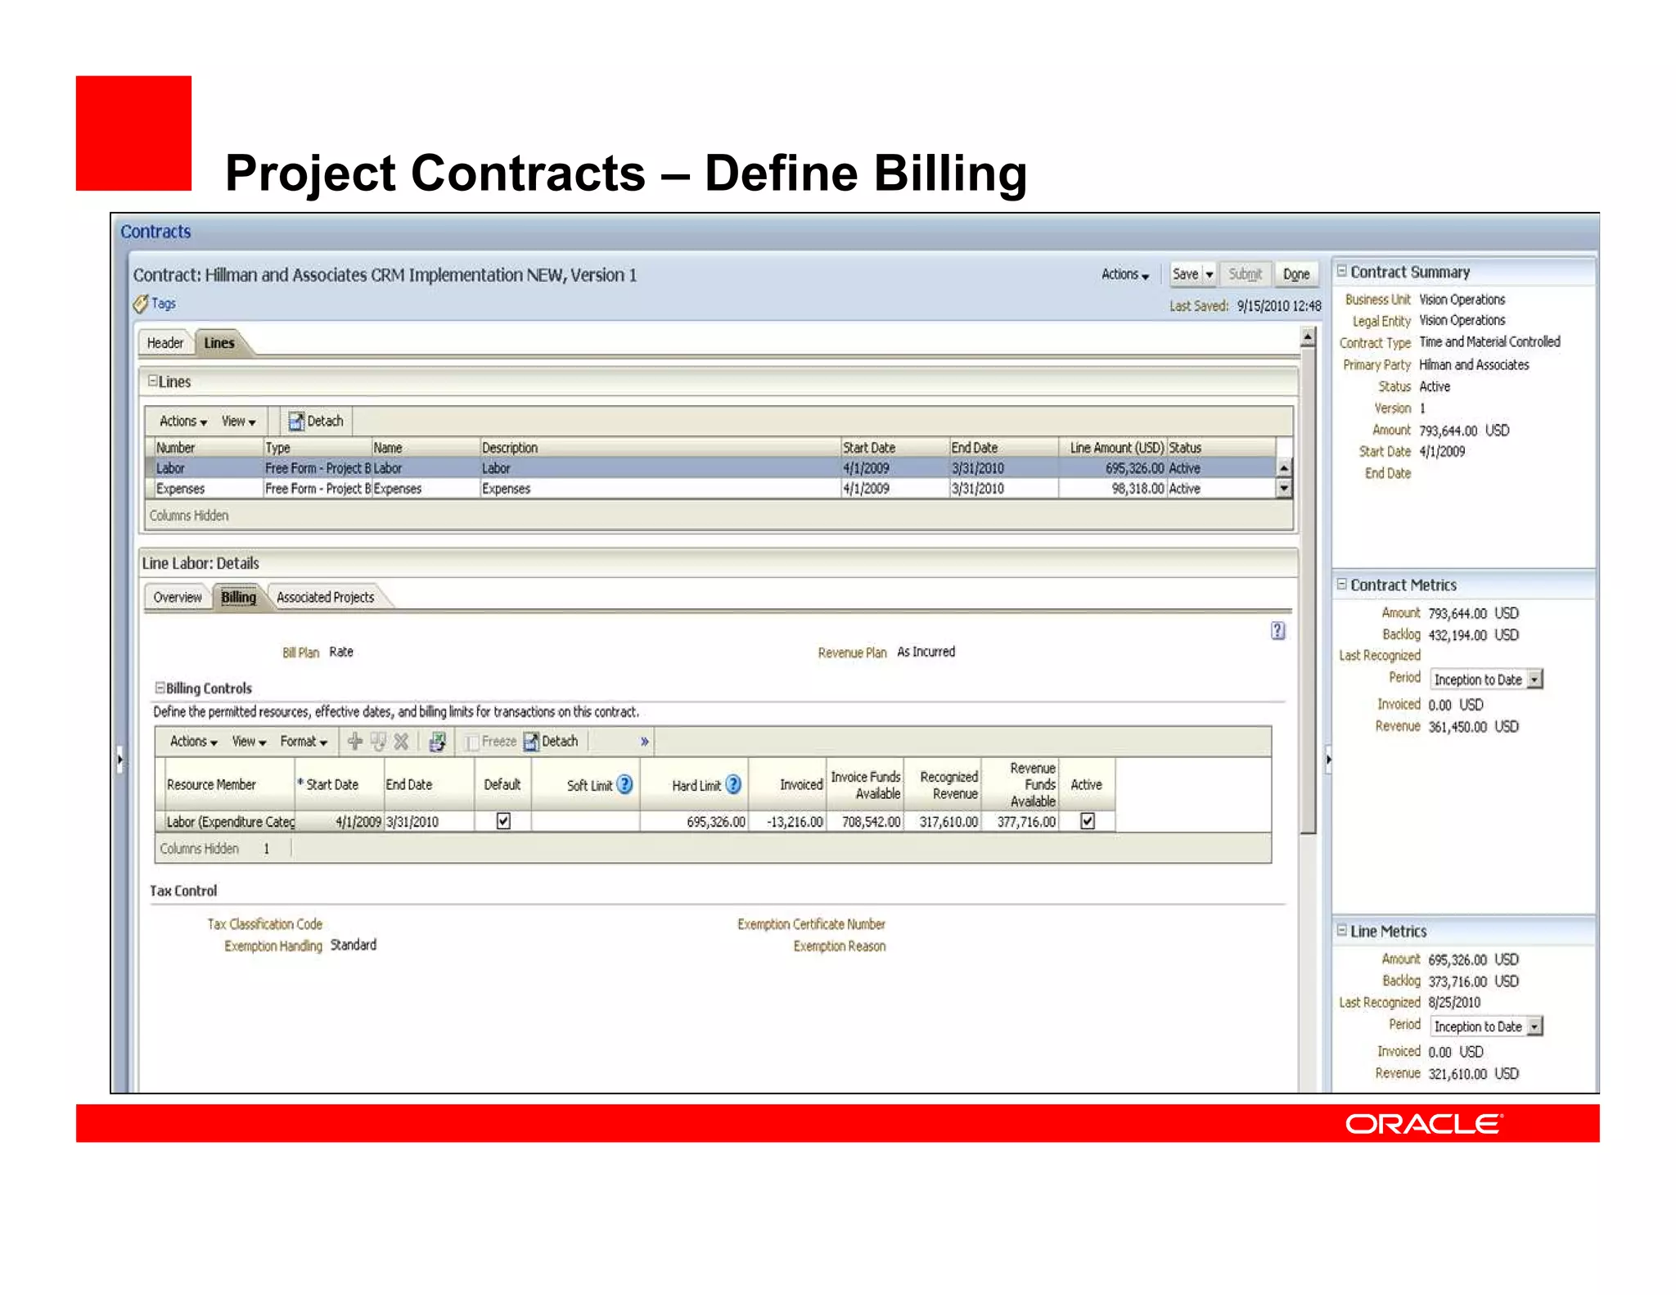Click the Tags tag icon
This screenshot has height=1295, width=1676.
141,304
